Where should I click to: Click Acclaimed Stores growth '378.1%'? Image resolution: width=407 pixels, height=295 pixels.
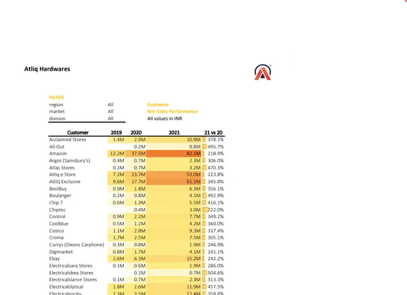[x=215, y=139]
